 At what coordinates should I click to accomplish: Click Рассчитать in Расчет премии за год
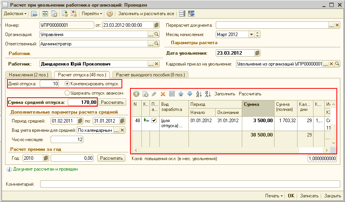(x=111, y=158)
